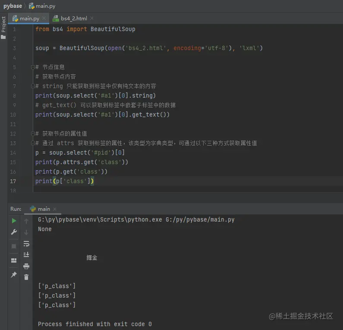The height and width of the screenshot is (330, 343).
Task: Run the main script with green play button
Action: click(14, 221)
